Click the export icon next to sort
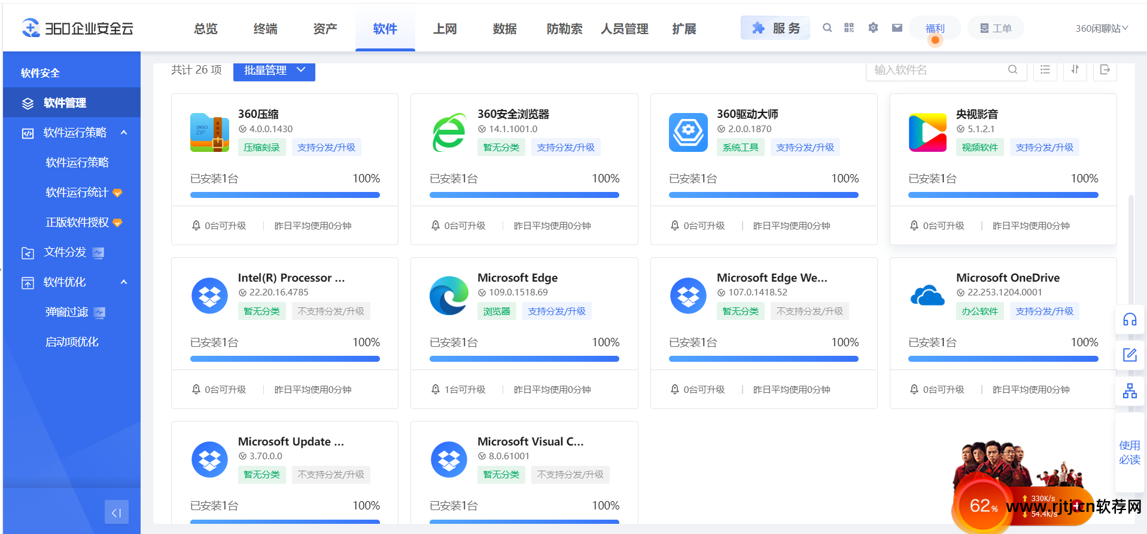 click(x=1105, y=69)
